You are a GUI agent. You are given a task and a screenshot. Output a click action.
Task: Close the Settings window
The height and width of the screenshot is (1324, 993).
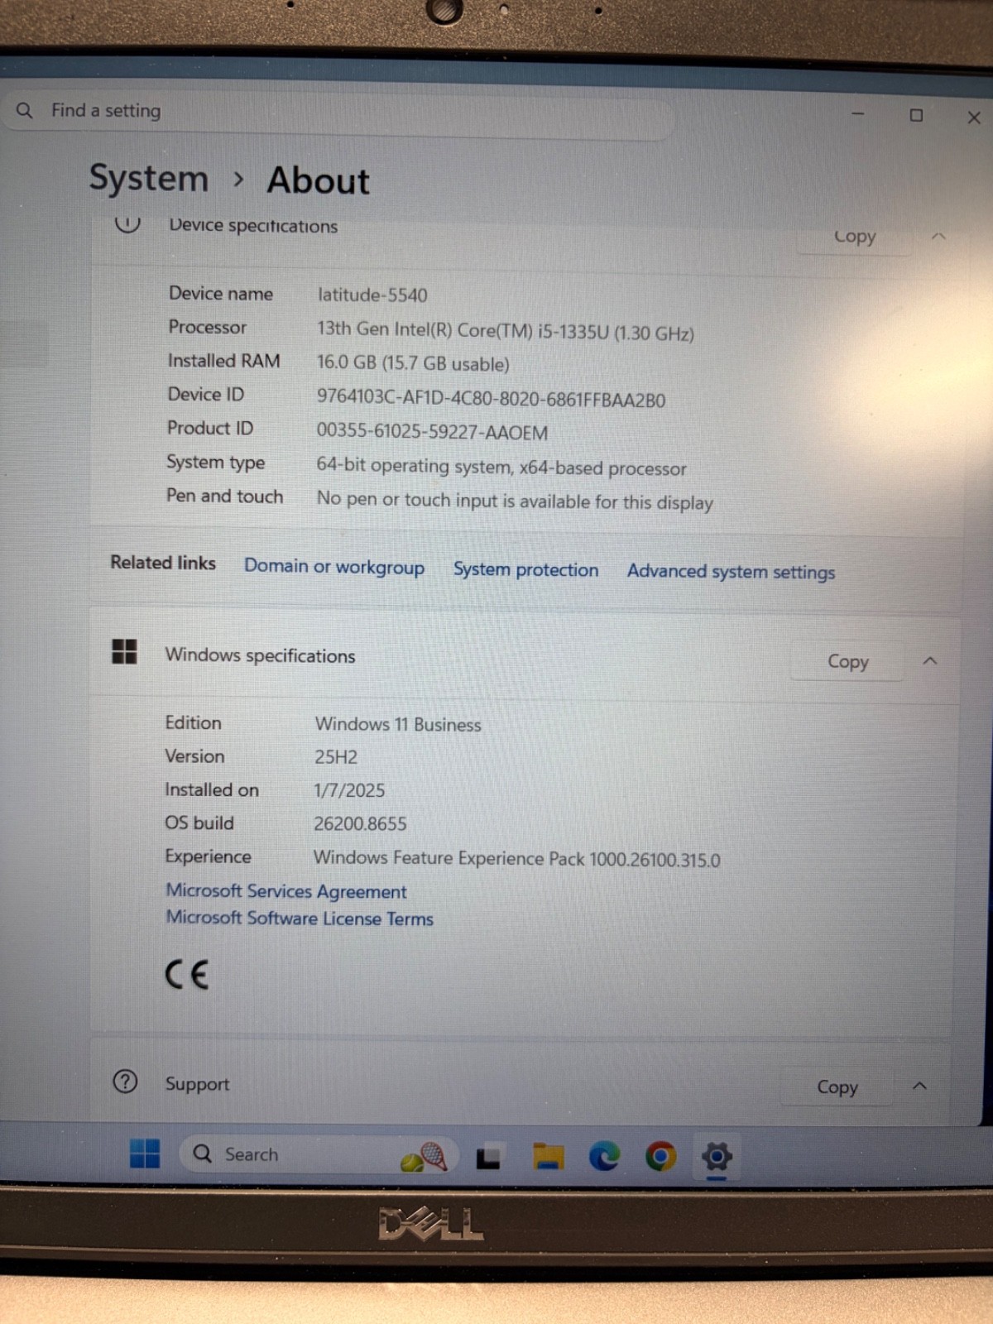coord(974,118)
